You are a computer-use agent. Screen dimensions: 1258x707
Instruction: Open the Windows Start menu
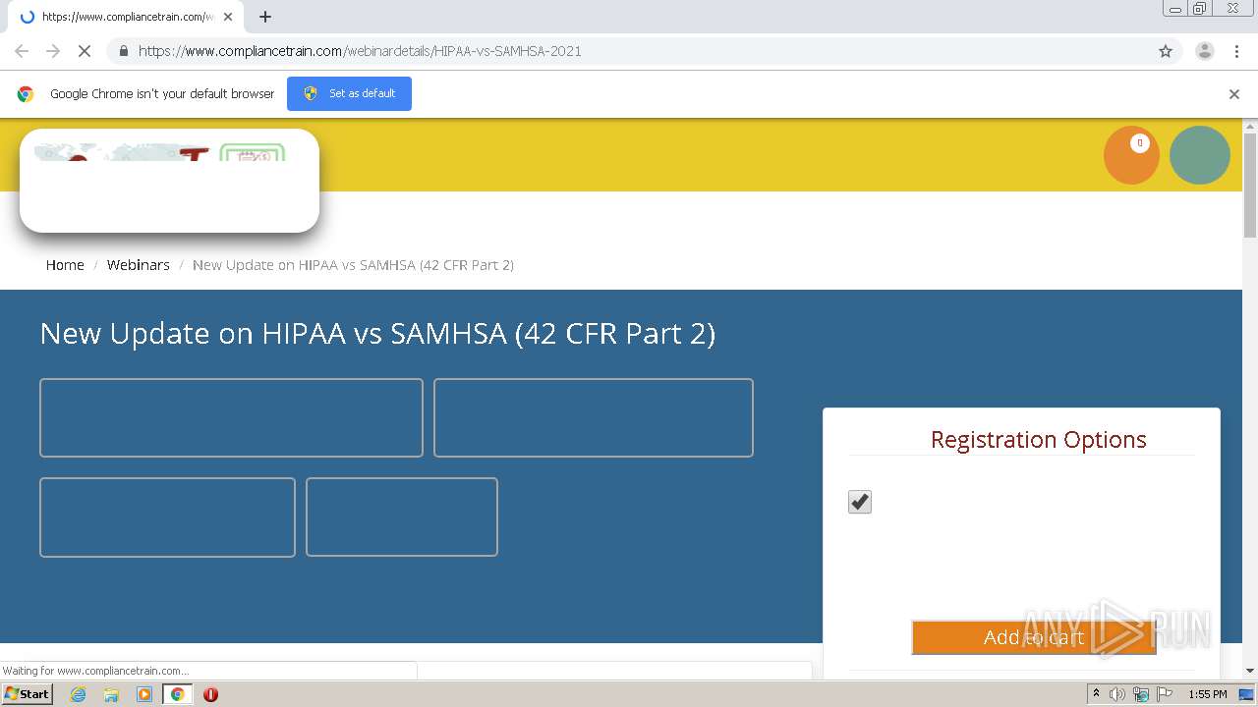click(27, 694)
